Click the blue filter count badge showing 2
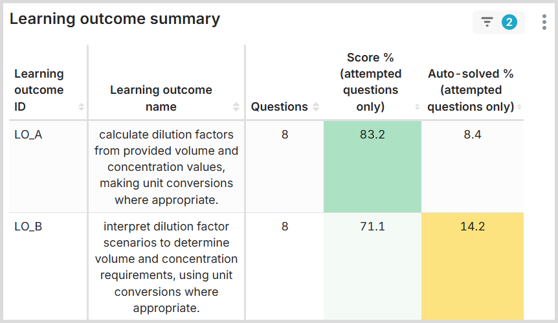The image size is (558, 323). pyautogui.click(x=509, y=22)
